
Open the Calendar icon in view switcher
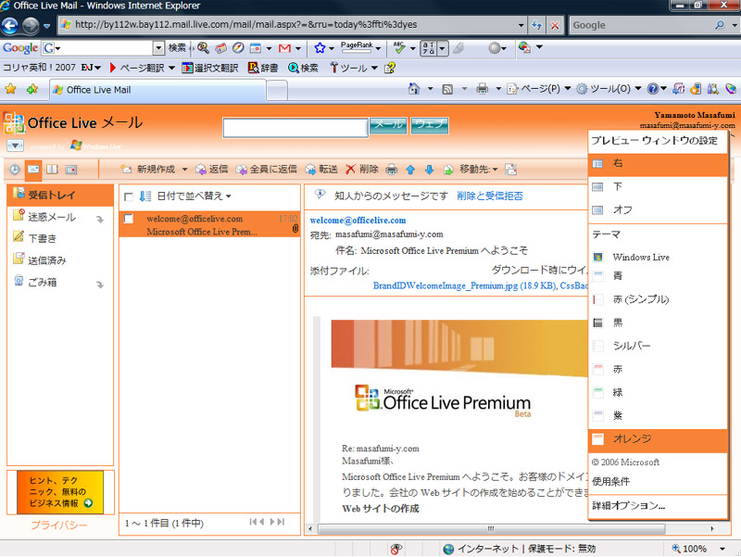click(x=71, y=170)
